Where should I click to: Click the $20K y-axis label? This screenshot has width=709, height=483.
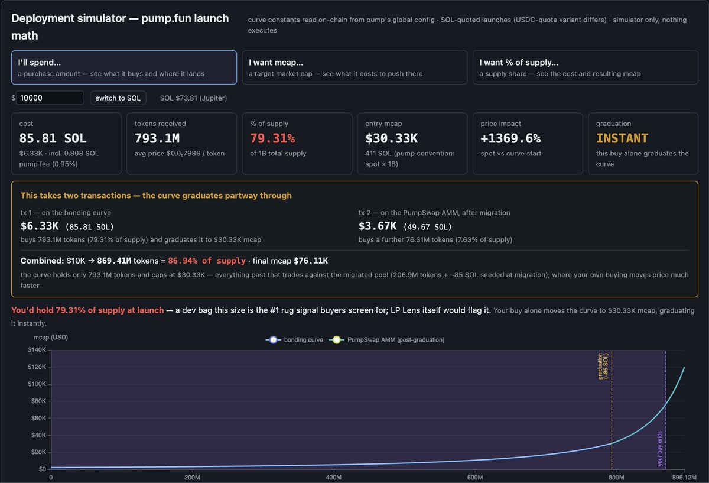click(x=39, y=452)
